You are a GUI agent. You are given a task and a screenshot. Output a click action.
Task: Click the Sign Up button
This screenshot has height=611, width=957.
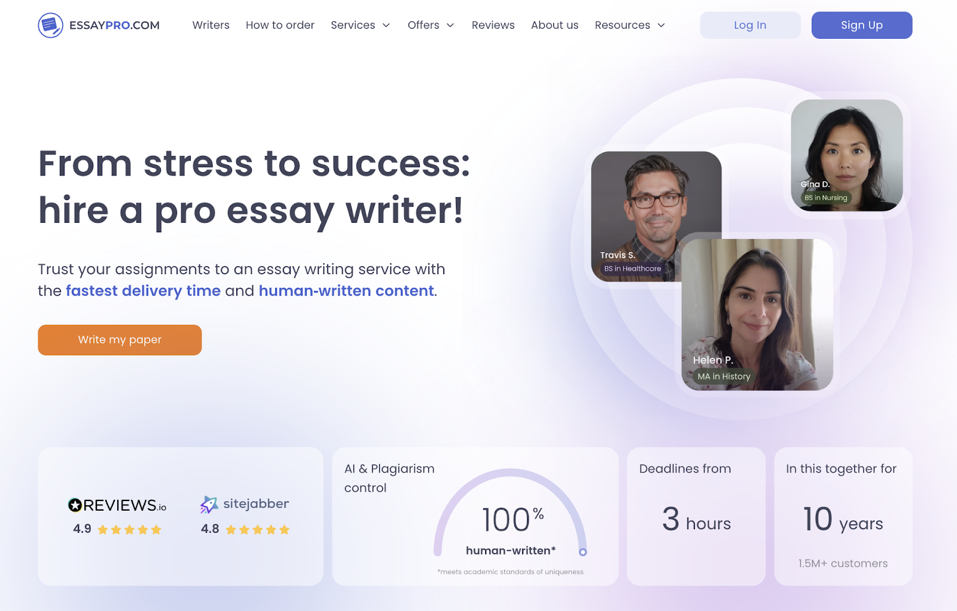pyautogui.click(x=862, y=25)
